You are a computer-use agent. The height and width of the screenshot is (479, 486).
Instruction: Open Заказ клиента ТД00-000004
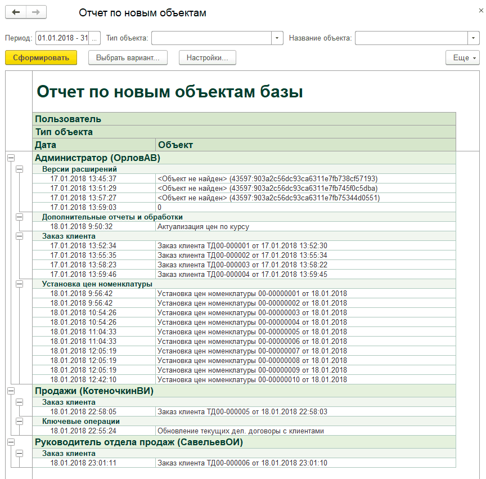click(x=305, y=274)
